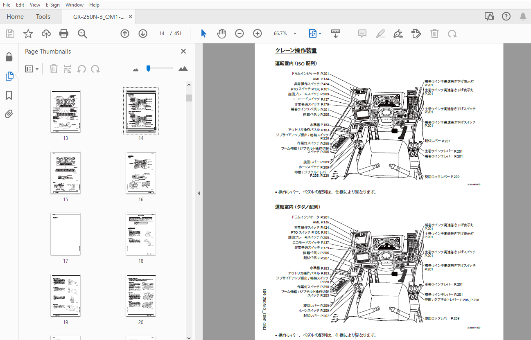
Task: Select page 19 thumbnail
Action: click(66, 295)
